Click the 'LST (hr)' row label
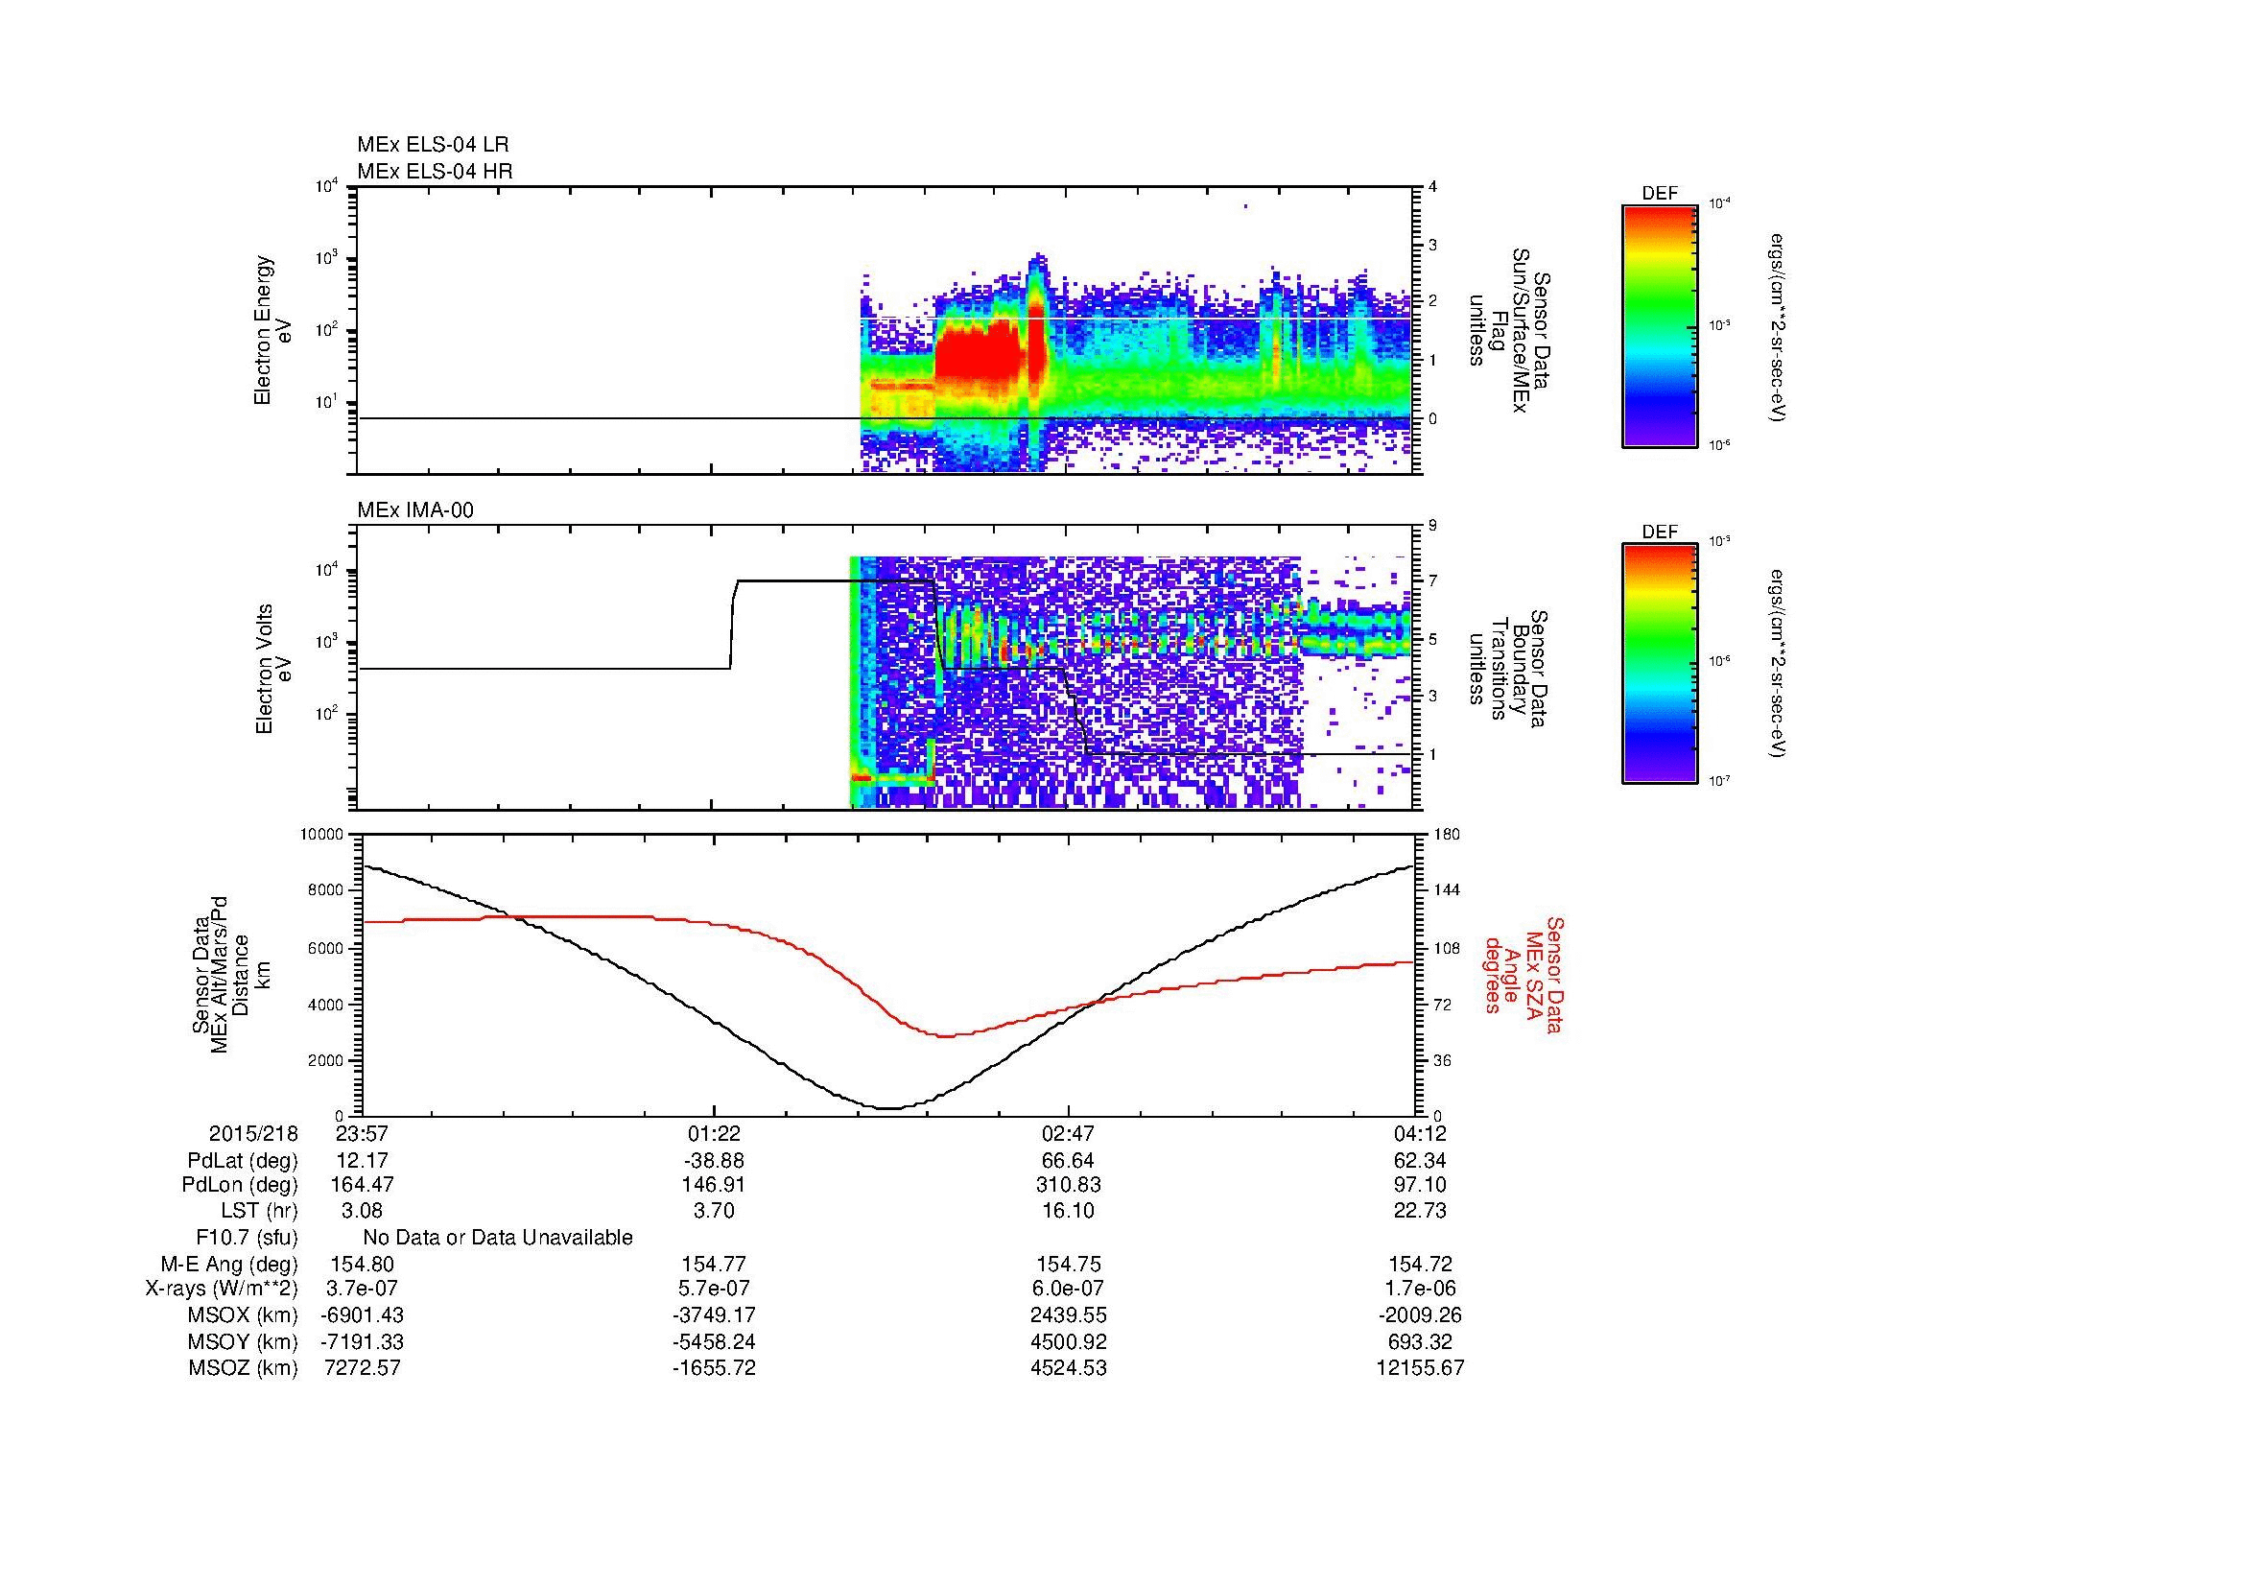The height and width of the screenshot is (1586, 2244). (x=259, y=1211)
